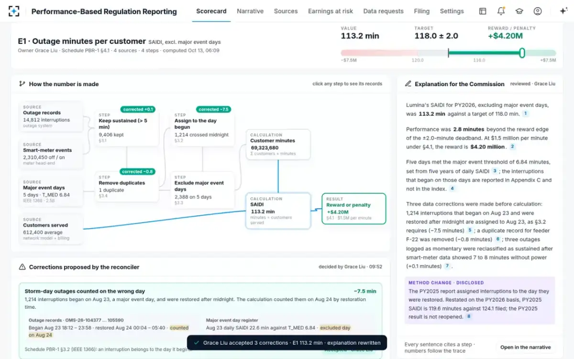574x359 pixels.
Task: Open citation 1 in the explanation
Action: (x=525, y=114)
